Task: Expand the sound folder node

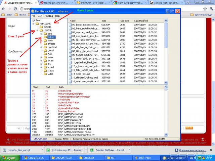Action: point(41,67)
